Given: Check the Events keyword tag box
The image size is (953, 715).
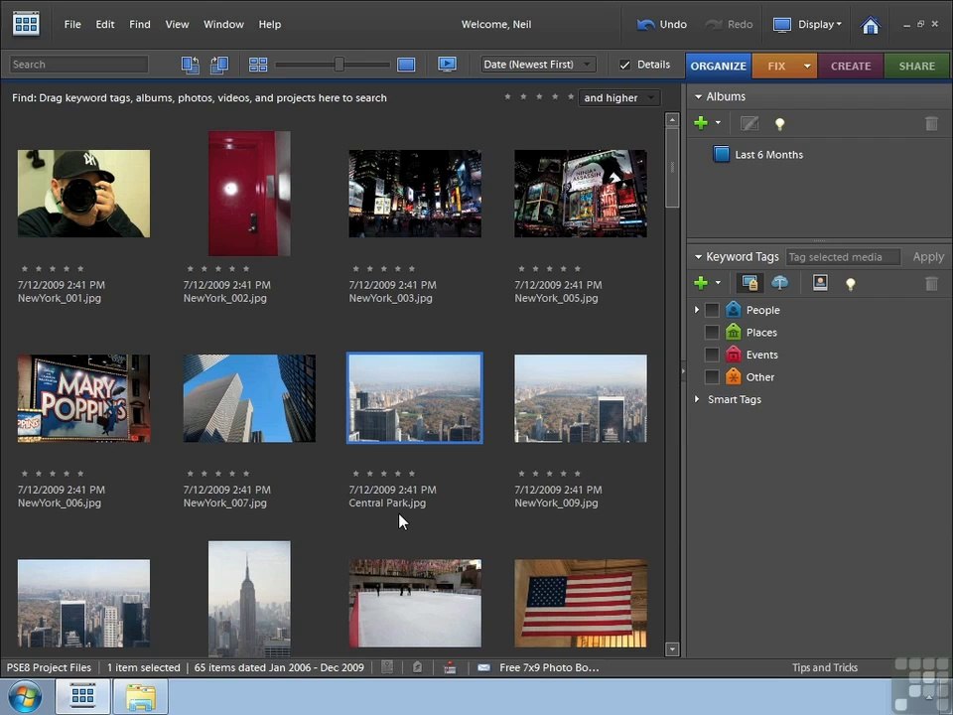Looking at the screenshot, I should 712,355.
